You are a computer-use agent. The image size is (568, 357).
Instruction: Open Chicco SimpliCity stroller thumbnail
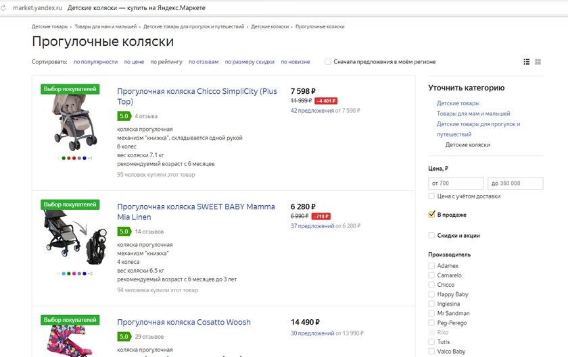(x=74, y=123)
